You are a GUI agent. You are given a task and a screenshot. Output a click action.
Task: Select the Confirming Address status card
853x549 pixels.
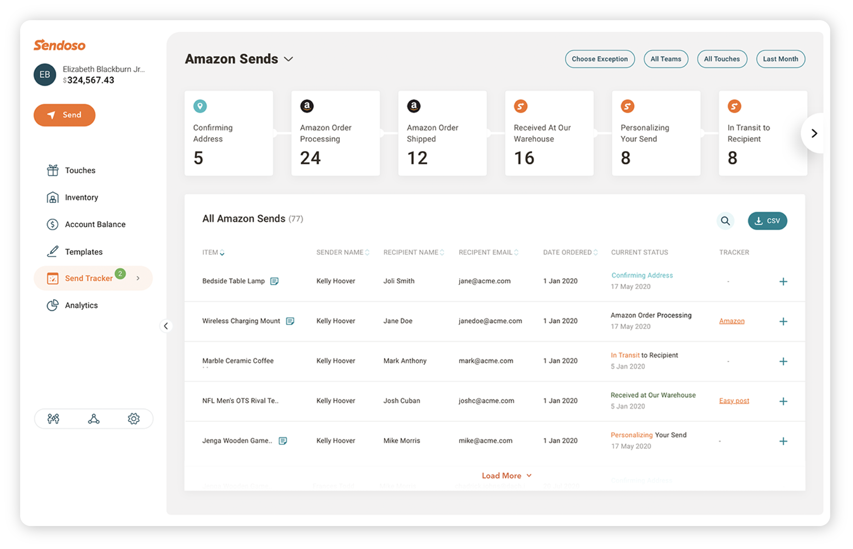point(229,133)
